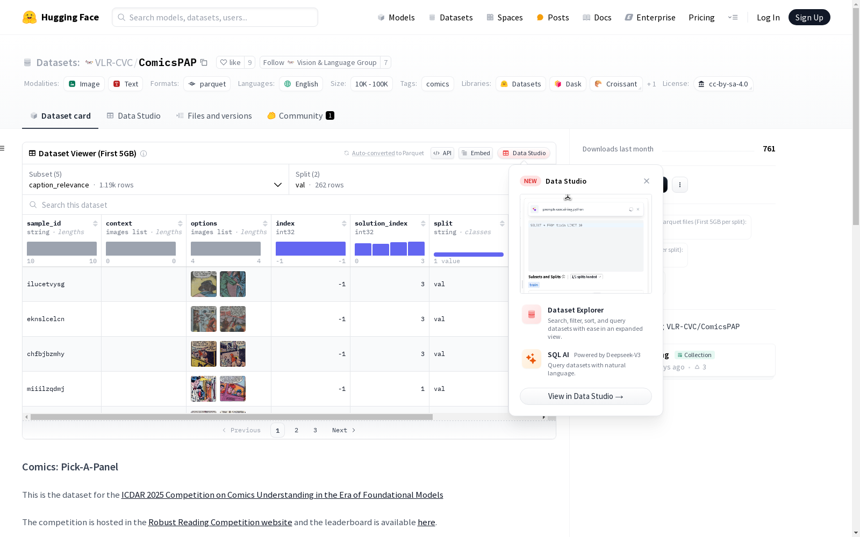Select the Dask library tag
The image size is (860, 537).
click(568, 84)
